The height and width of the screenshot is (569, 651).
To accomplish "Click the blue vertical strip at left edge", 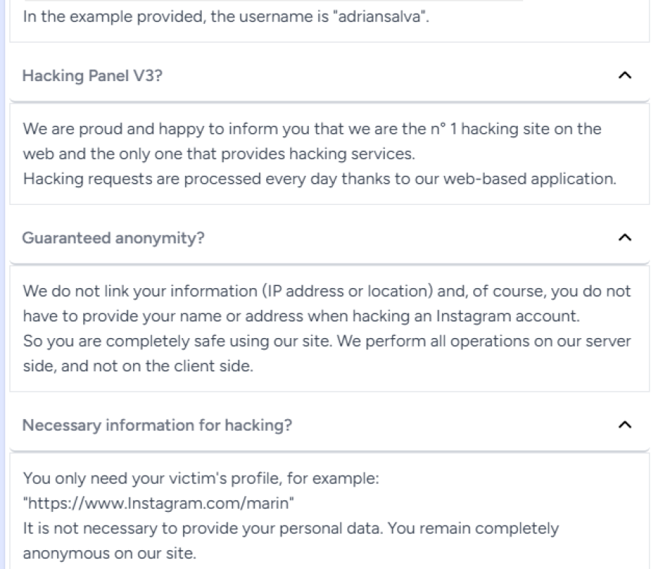I will [2, 284].
